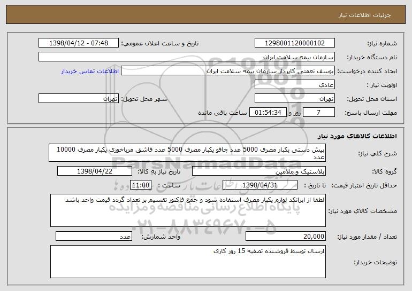Viewport: 412px width, 291px height.
Task: Click buyer organization field سازمان بیمه سلامت ایران
Action: click(187, 57)
